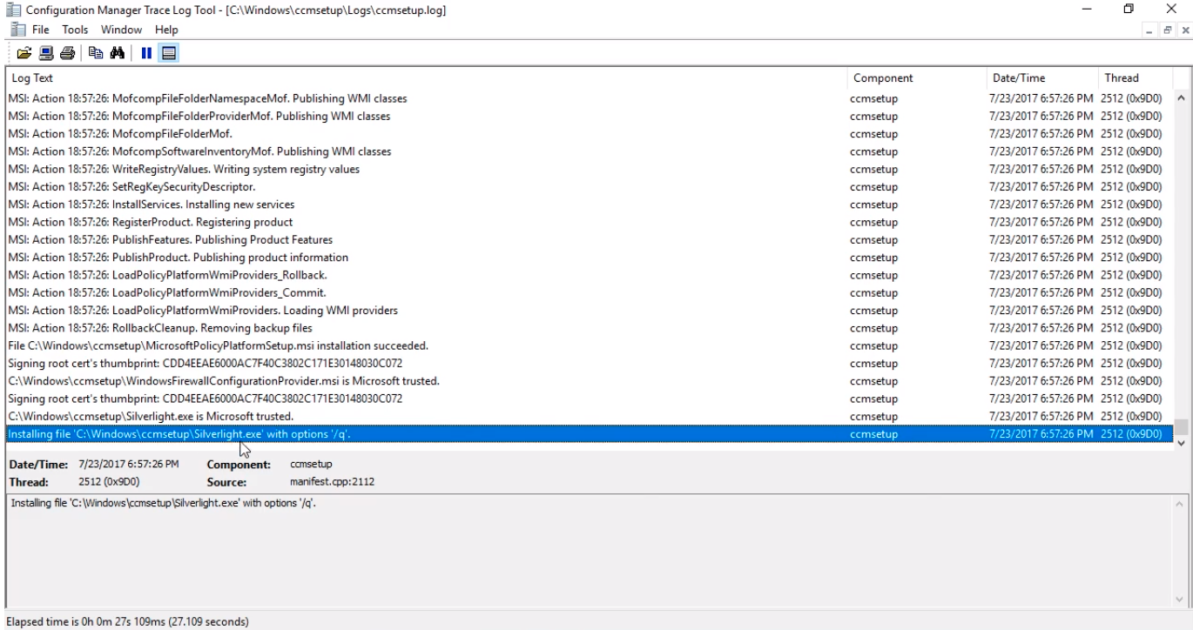Select the MicrosoftPolicyPlatformSetup.msi succeeded row
The width and height of the screenshot is (1193, 630).
pos(590,345)
